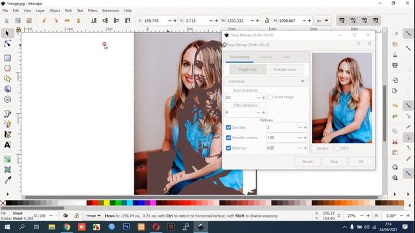This screenshot has height=233, width=415.
Task: Click the OK button in Trace Bitmap
Action: pyautogui.click(x=361, y=162)
